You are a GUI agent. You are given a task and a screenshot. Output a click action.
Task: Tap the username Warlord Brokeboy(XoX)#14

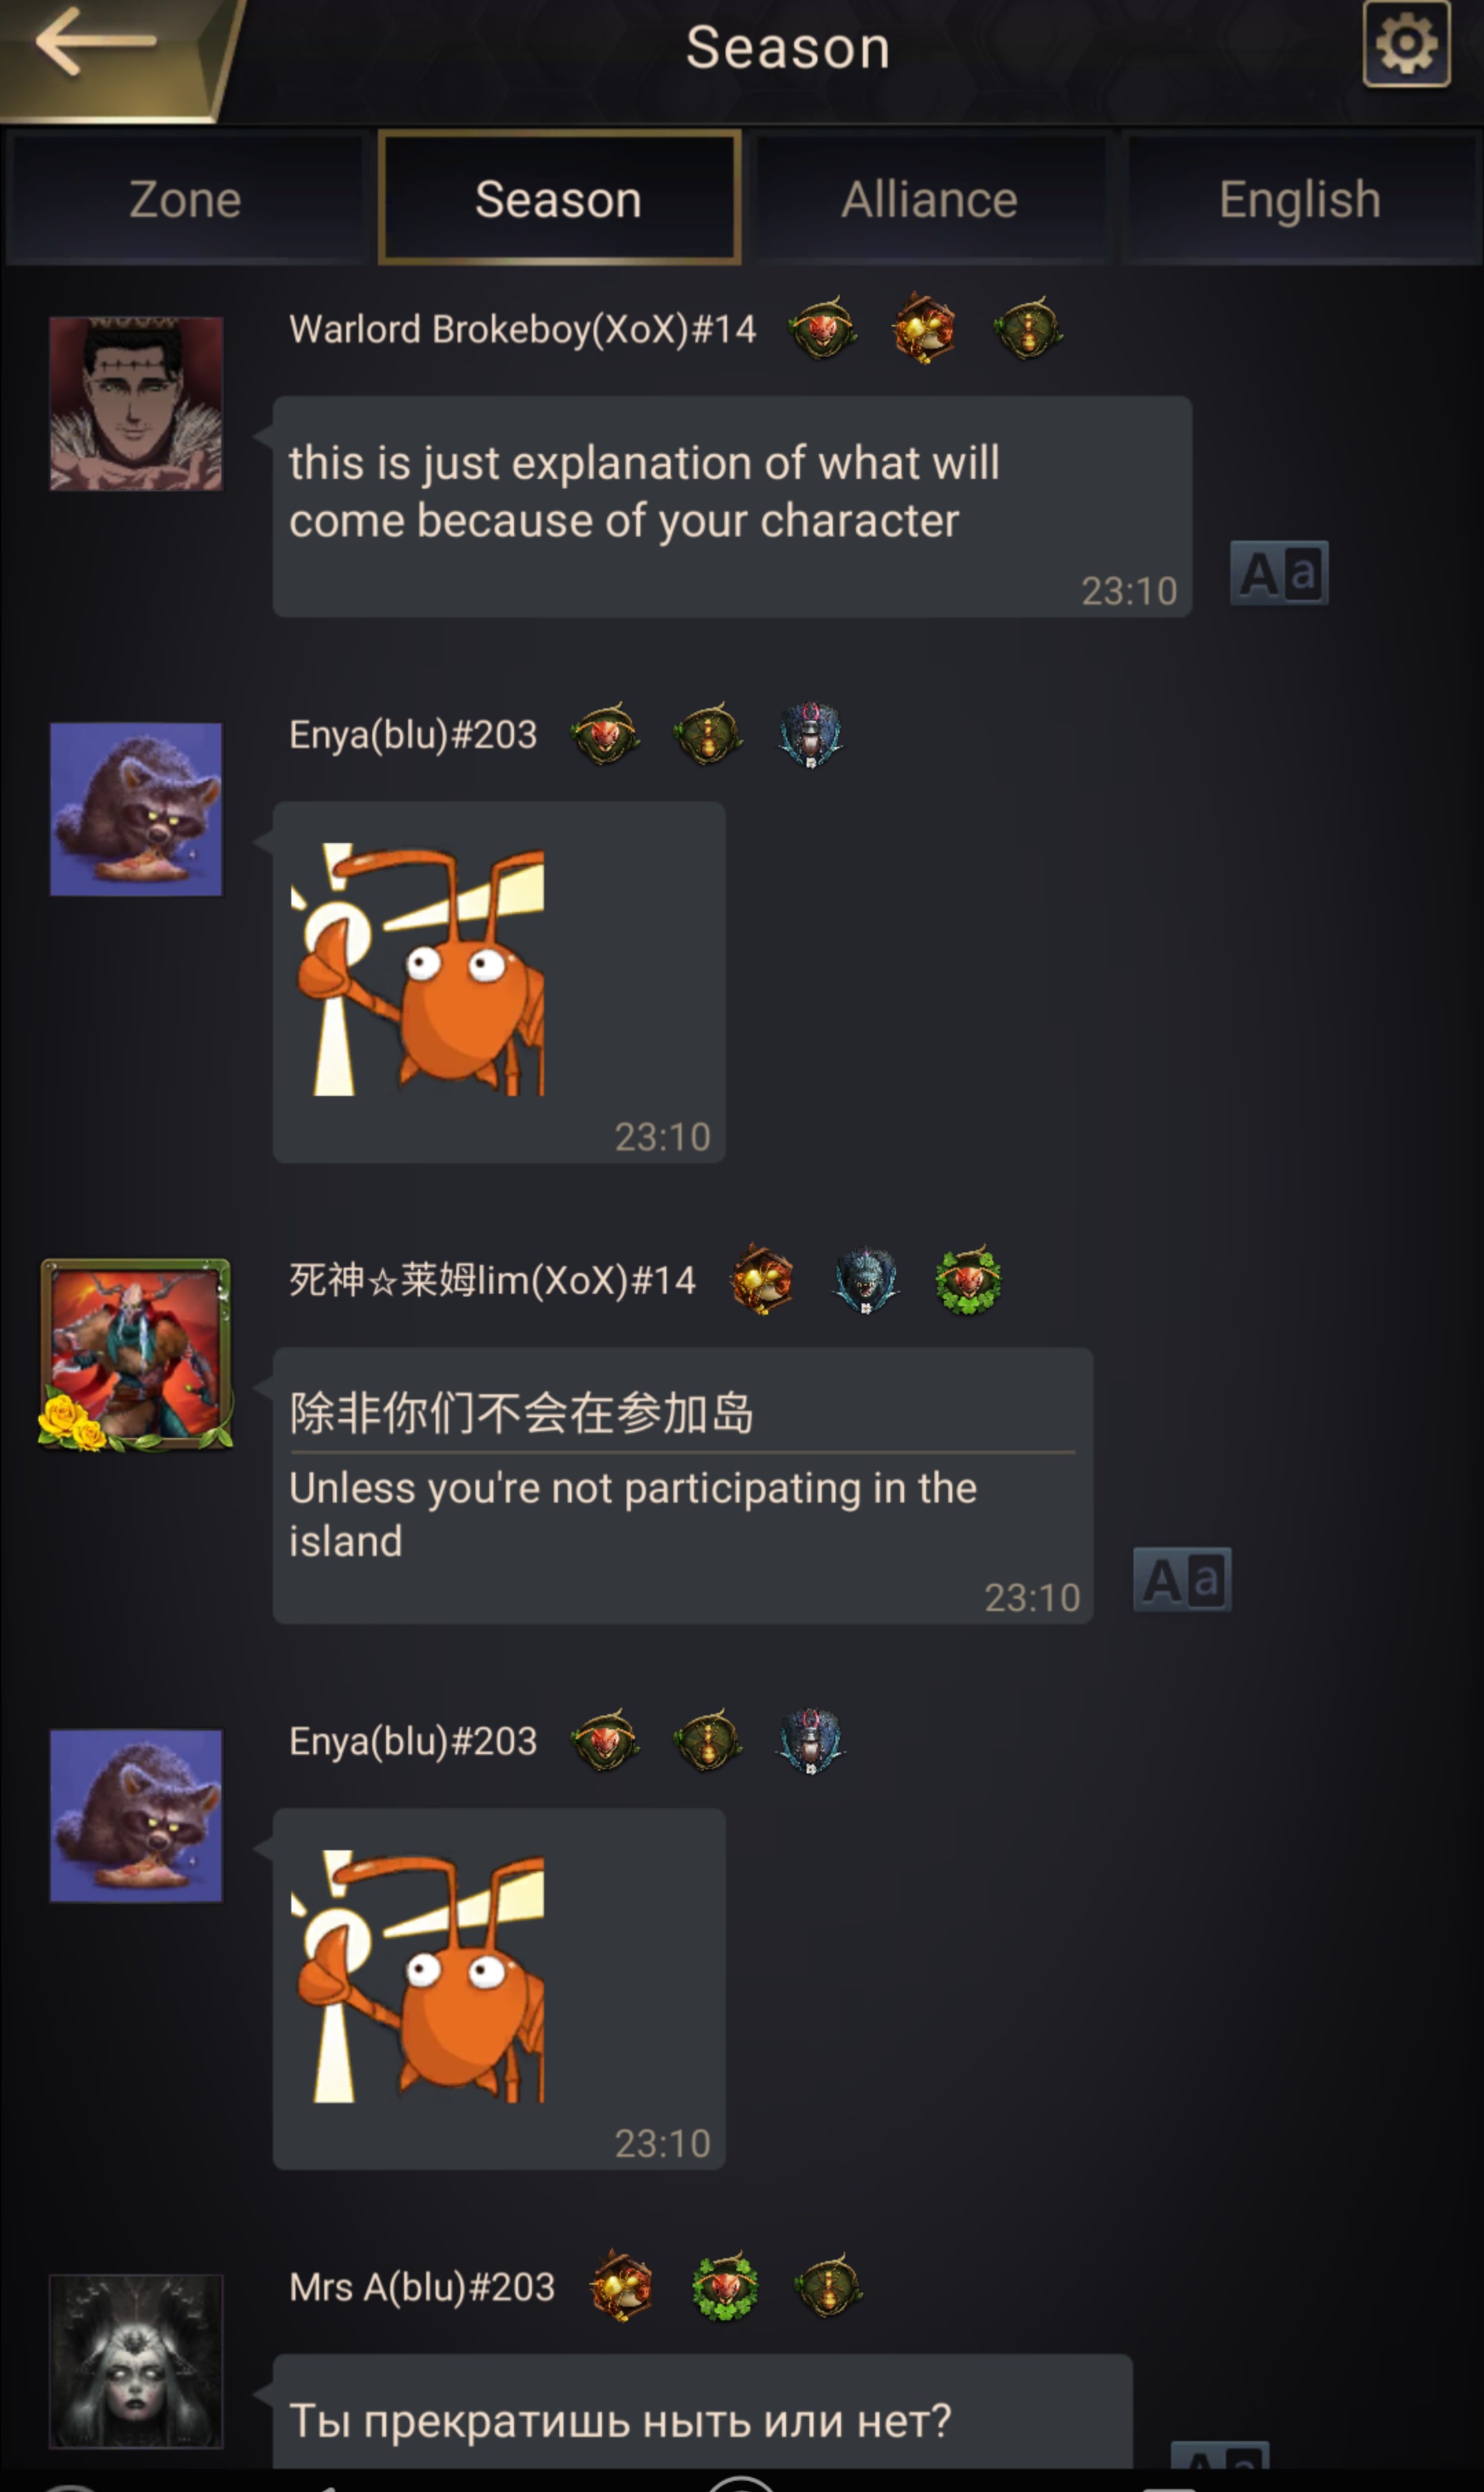(x=522, y=329)
